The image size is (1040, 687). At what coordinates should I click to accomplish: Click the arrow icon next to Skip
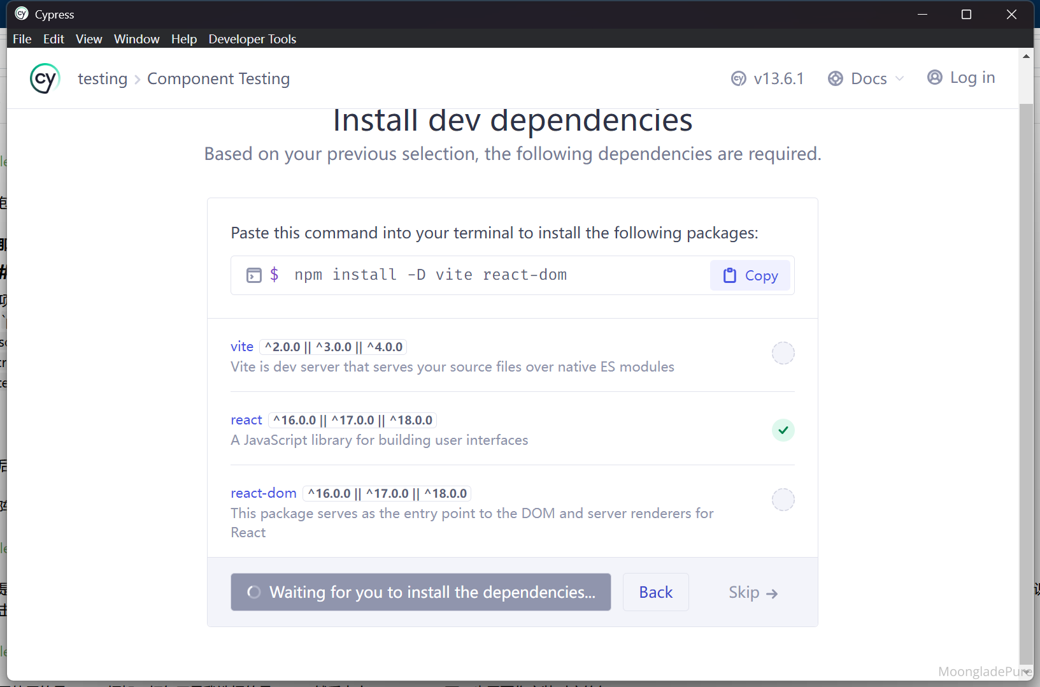[772, 593]
